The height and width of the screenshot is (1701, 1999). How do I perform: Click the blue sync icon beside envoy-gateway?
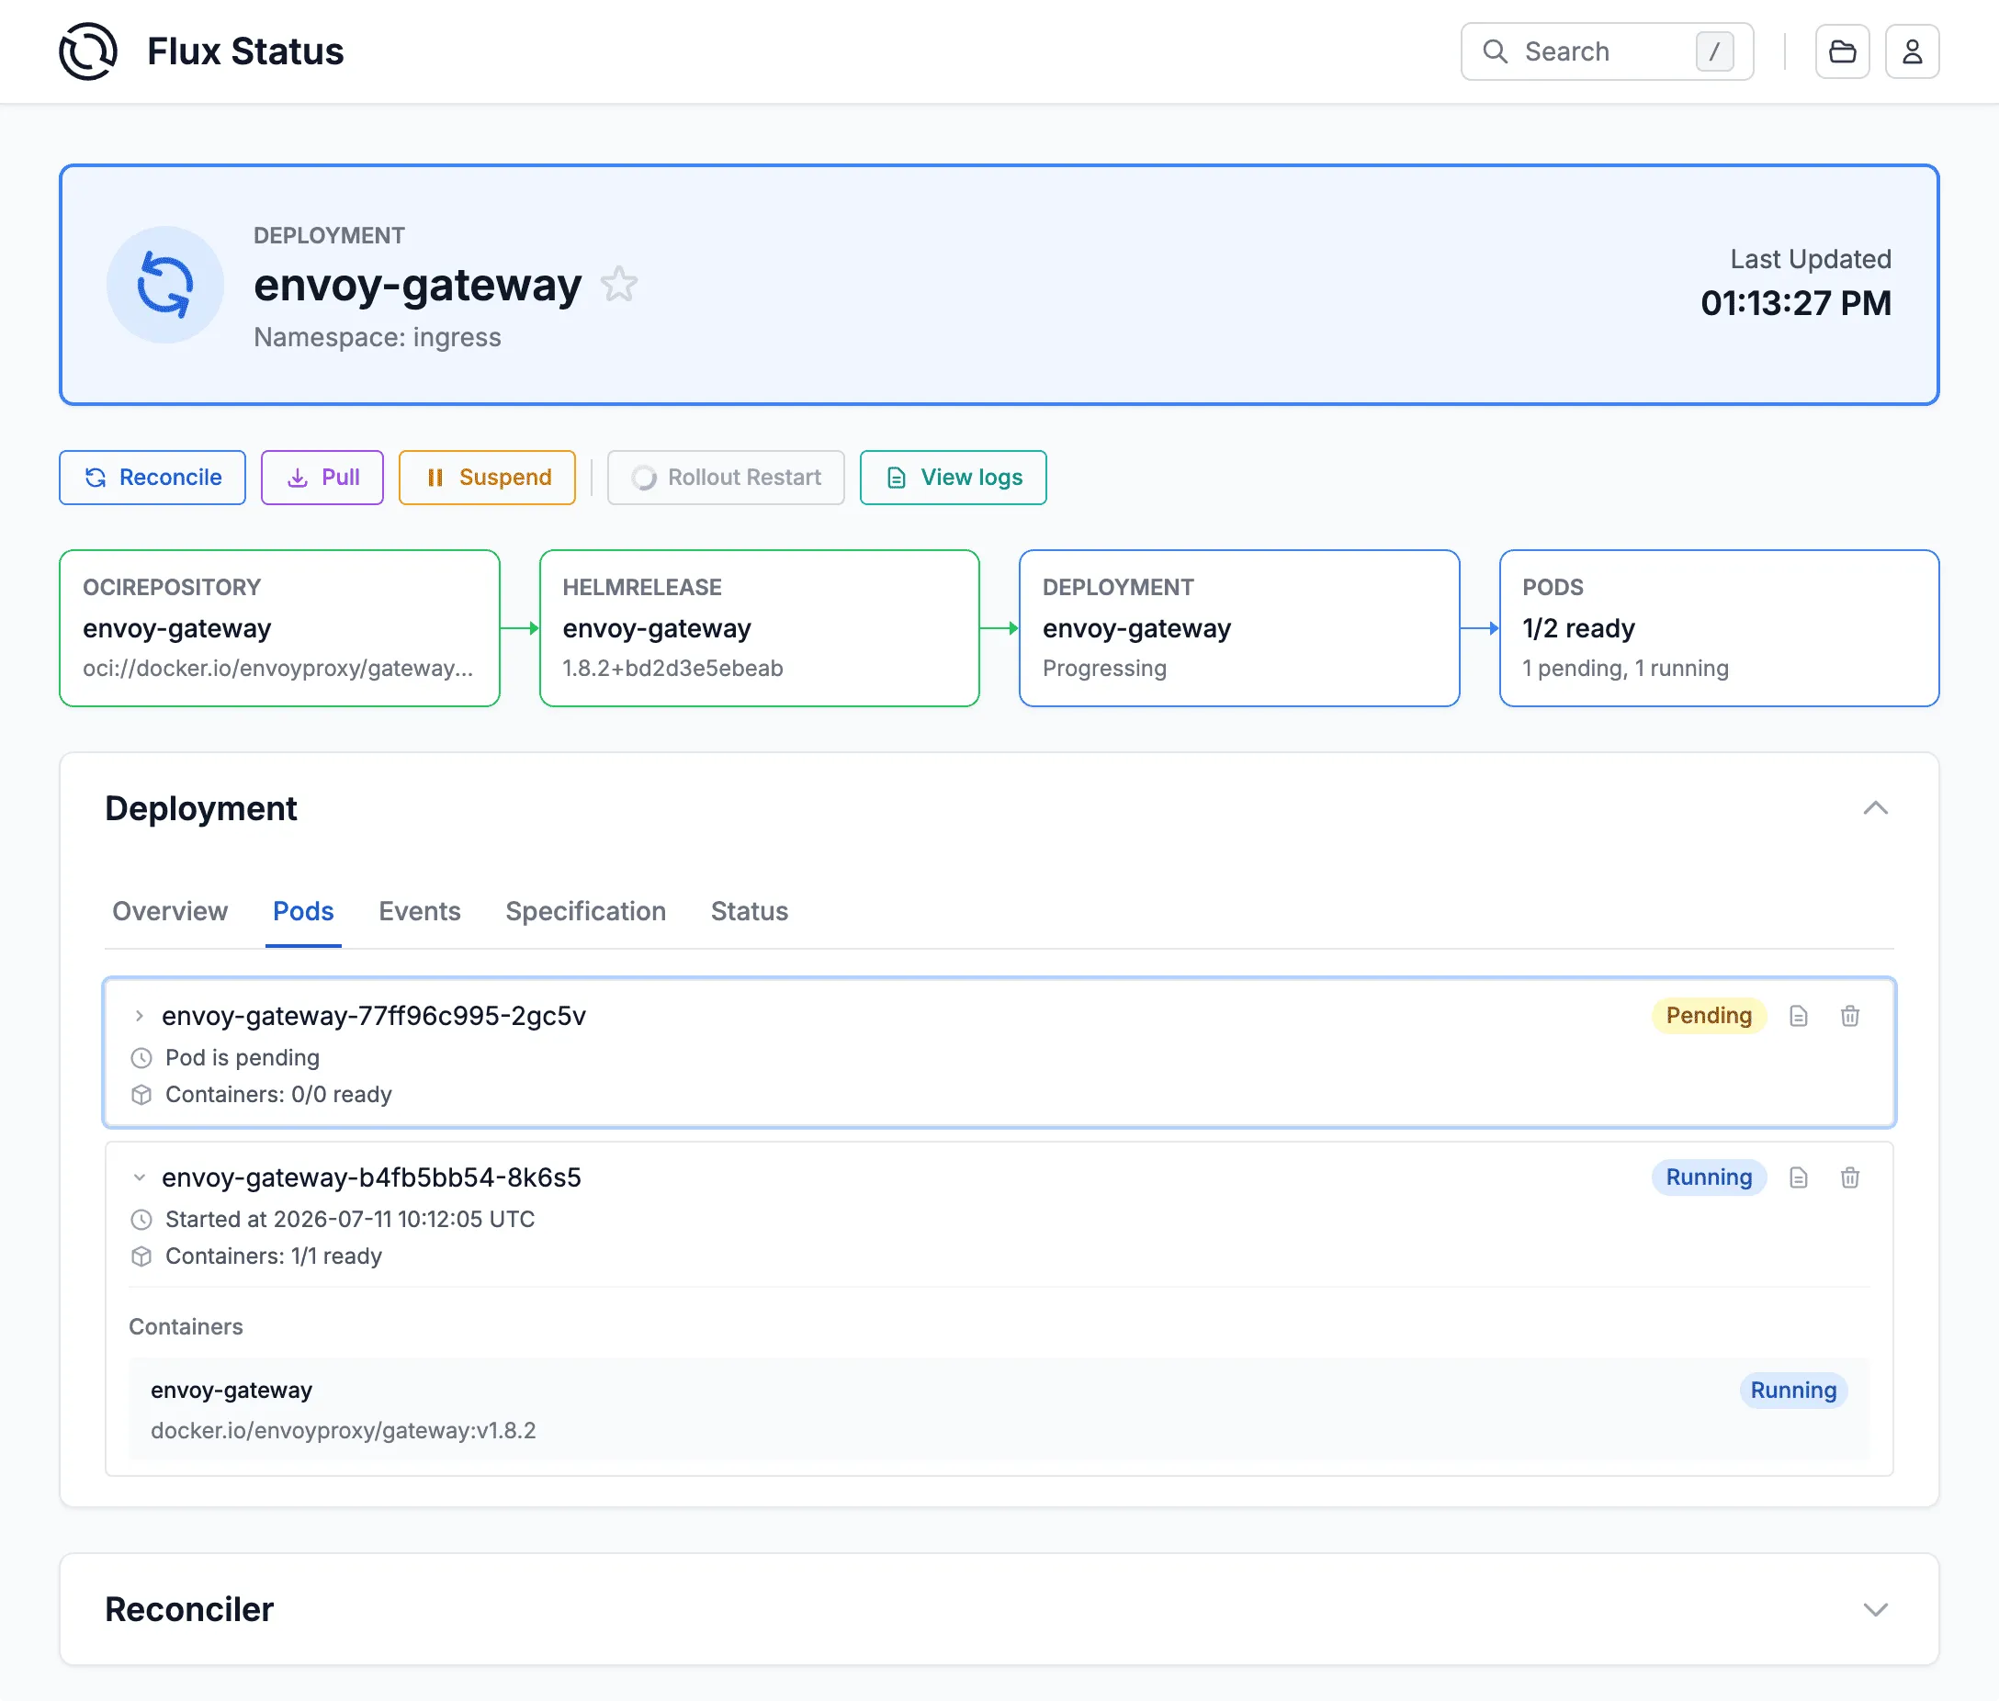[164, 285]
